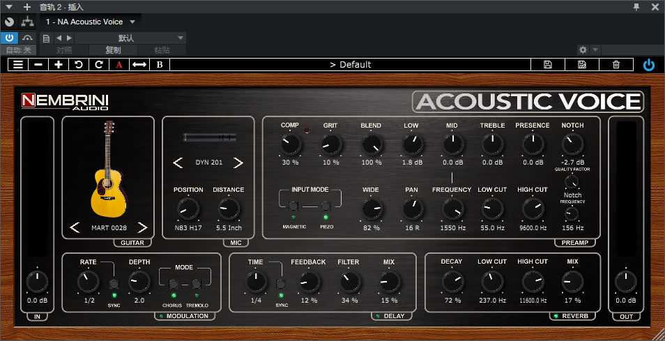
Task: Click the 对照 compare button
Action: 64,50
